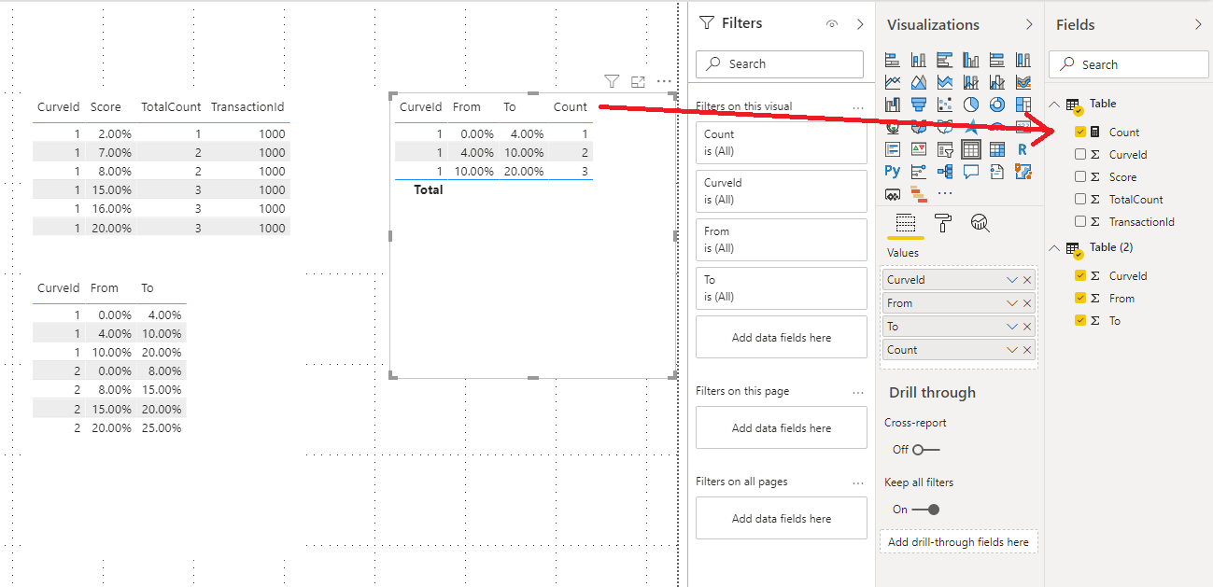Pick the scatter chart visual
The height and width of the screenshot is (587, 1213).
coord(945,105)
